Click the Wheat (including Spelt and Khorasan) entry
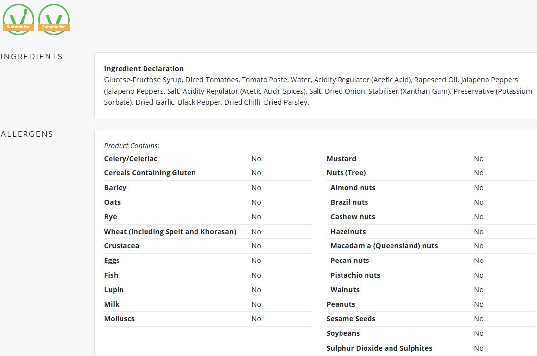 [170, 232]
